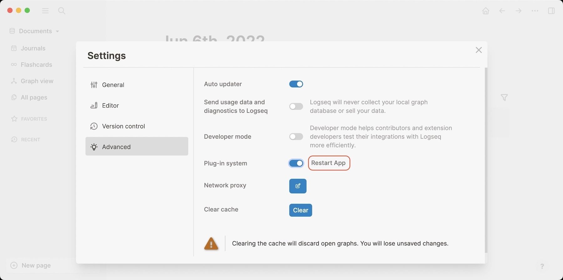This screenshot has height=280, width=563.
Task: Navigate back with left arrow icon
Action: (x=502, y=11)
